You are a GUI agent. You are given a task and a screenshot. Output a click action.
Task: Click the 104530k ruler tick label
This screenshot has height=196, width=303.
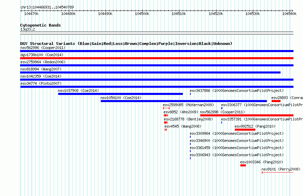[x=253, y=14]
